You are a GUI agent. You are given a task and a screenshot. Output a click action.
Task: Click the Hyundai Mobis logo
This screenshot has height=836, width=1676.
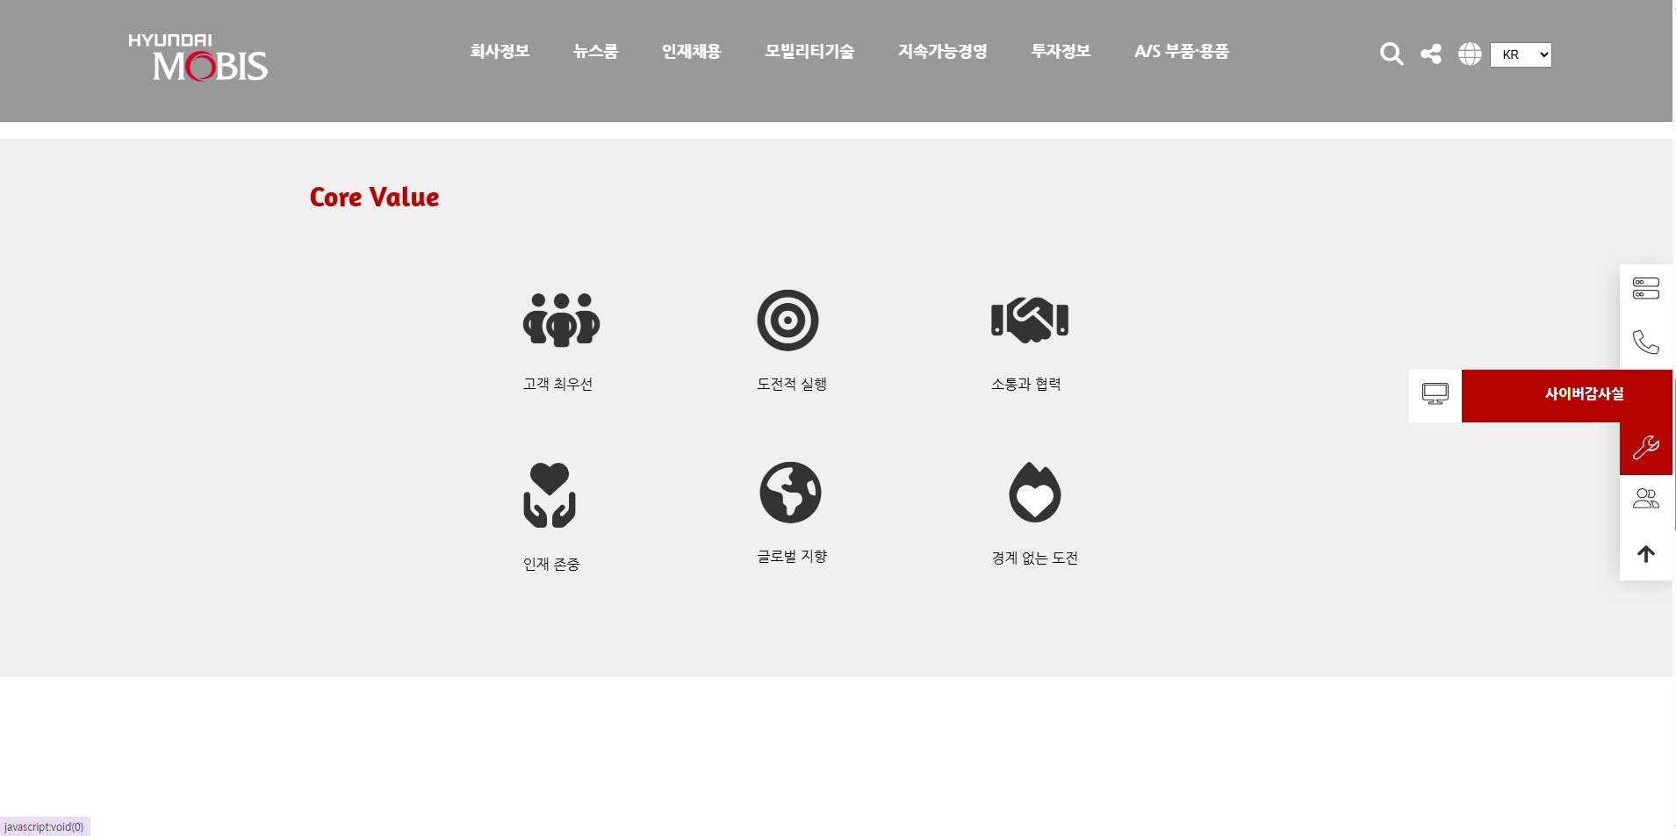click(198, 59)
